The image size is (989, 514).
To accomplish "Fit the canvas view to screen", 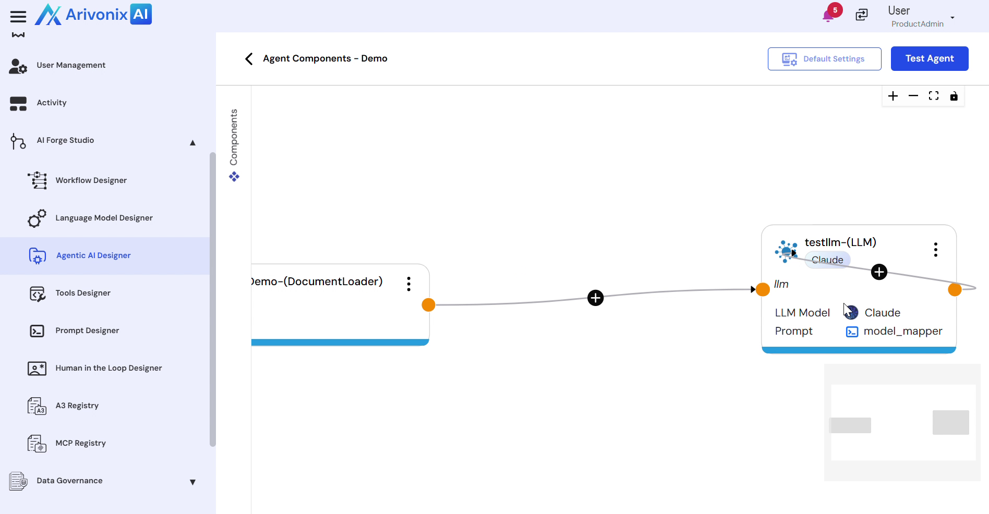I will click(934, 96).
